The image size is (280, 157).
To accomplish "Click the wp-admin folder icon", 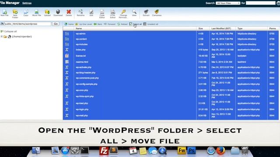I will [67, 34].
